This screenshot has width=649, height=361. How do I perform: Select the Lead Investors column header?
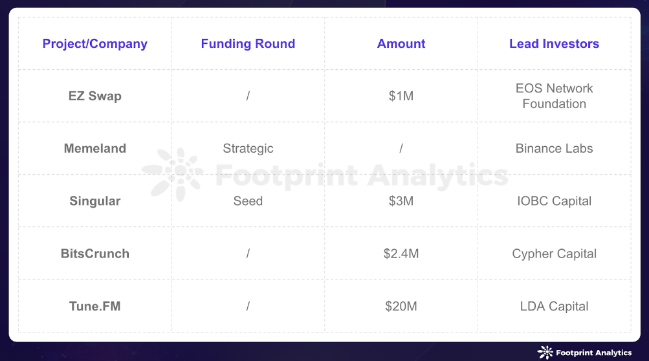(555, 43)
